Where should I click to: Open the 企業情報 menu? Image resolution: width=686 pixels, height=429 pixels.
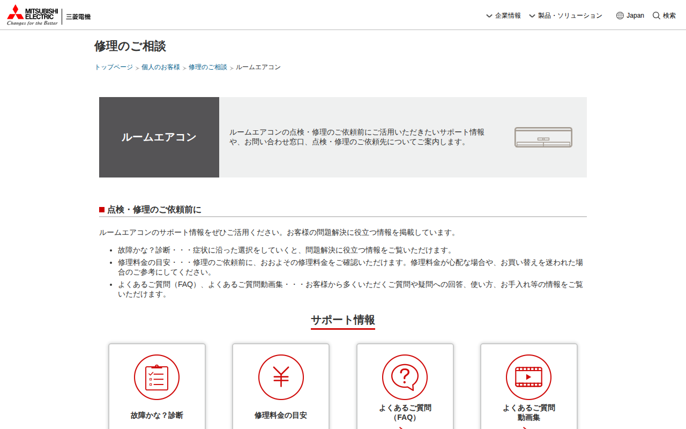click(508, 16)
